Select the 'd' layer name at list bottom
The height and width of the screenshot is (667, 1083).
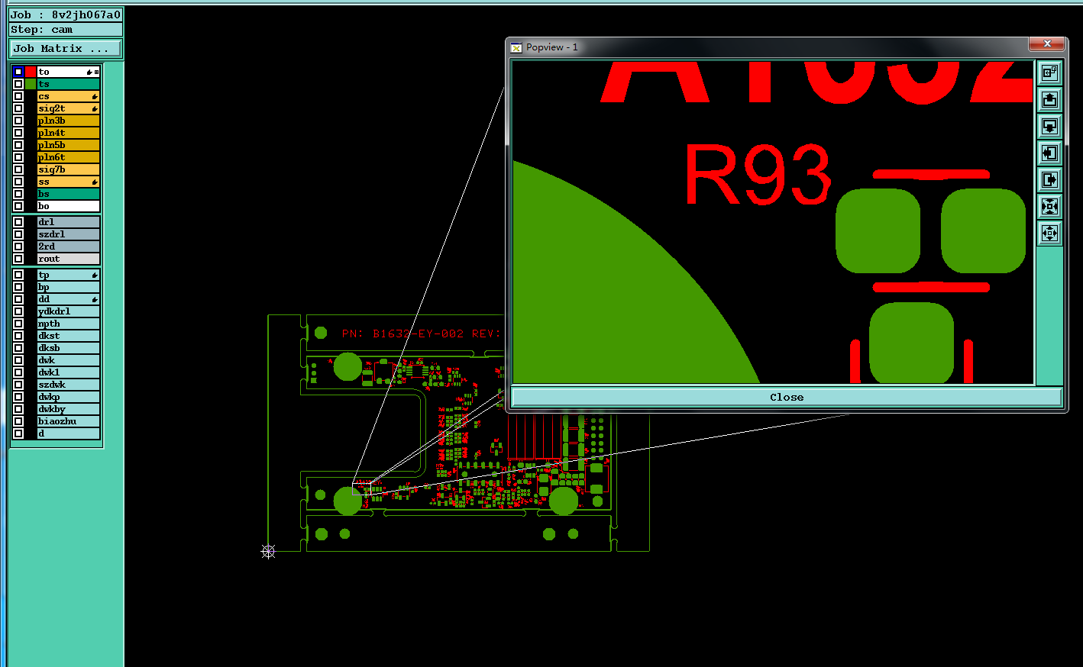click(69, 433)
